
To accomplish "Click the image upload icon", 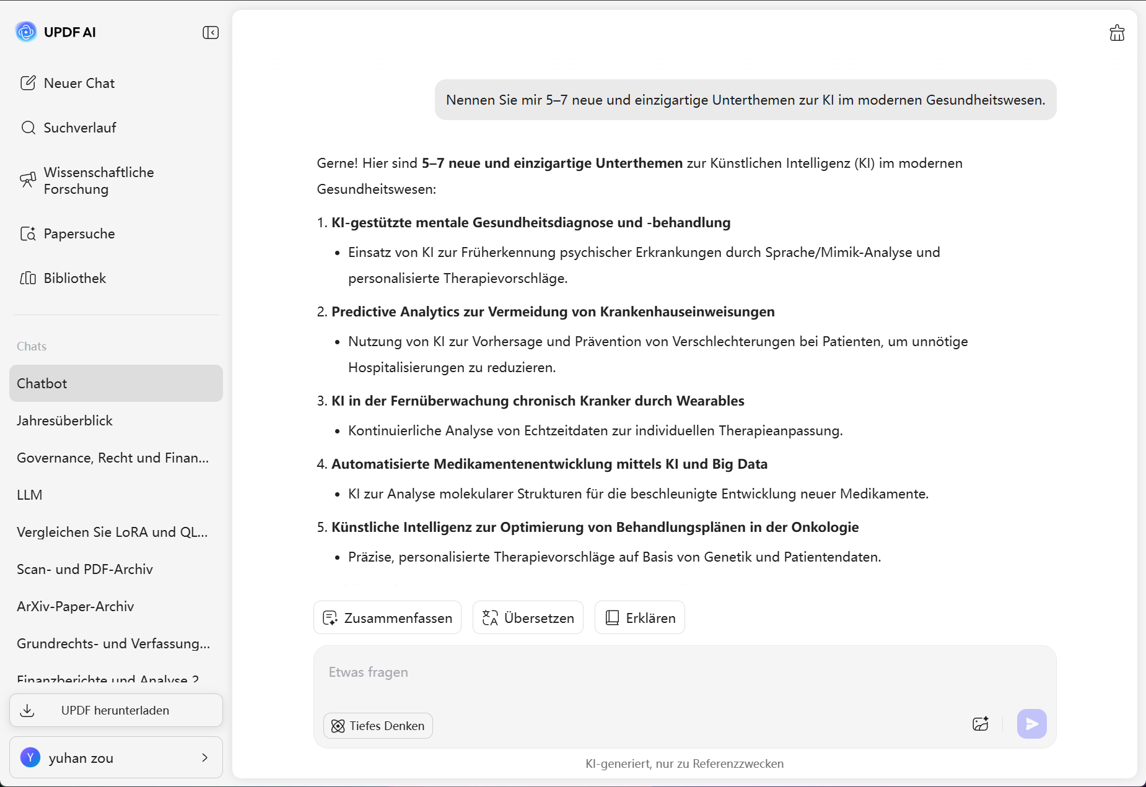I will (981, 724).
